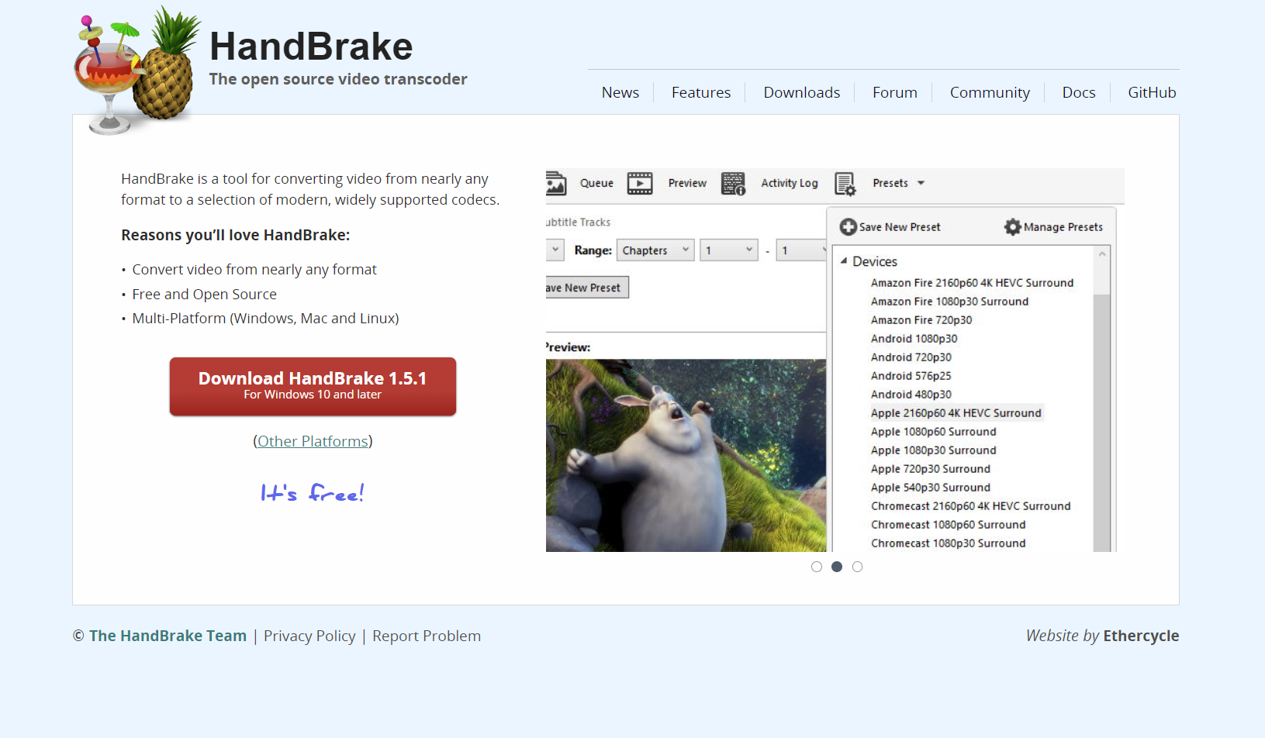Select Apple 720p30 Surround preset
1265x738 pixels.
coord(931,469)
